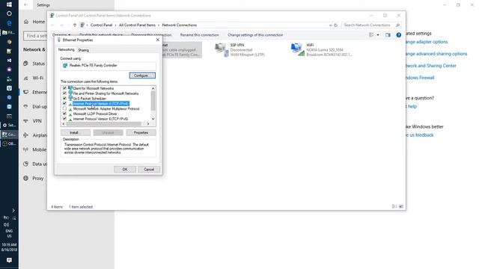The width and height of the screenshot is (479, 269).
Task: Click scroll down arrow in items list
Action: pos(153,119)
